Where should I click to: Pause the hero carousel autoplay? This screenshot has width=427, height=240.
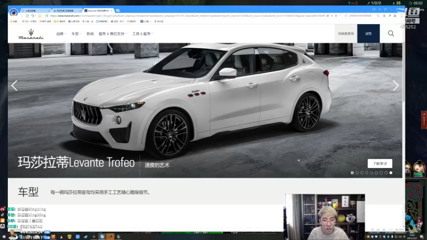[352, 173]
